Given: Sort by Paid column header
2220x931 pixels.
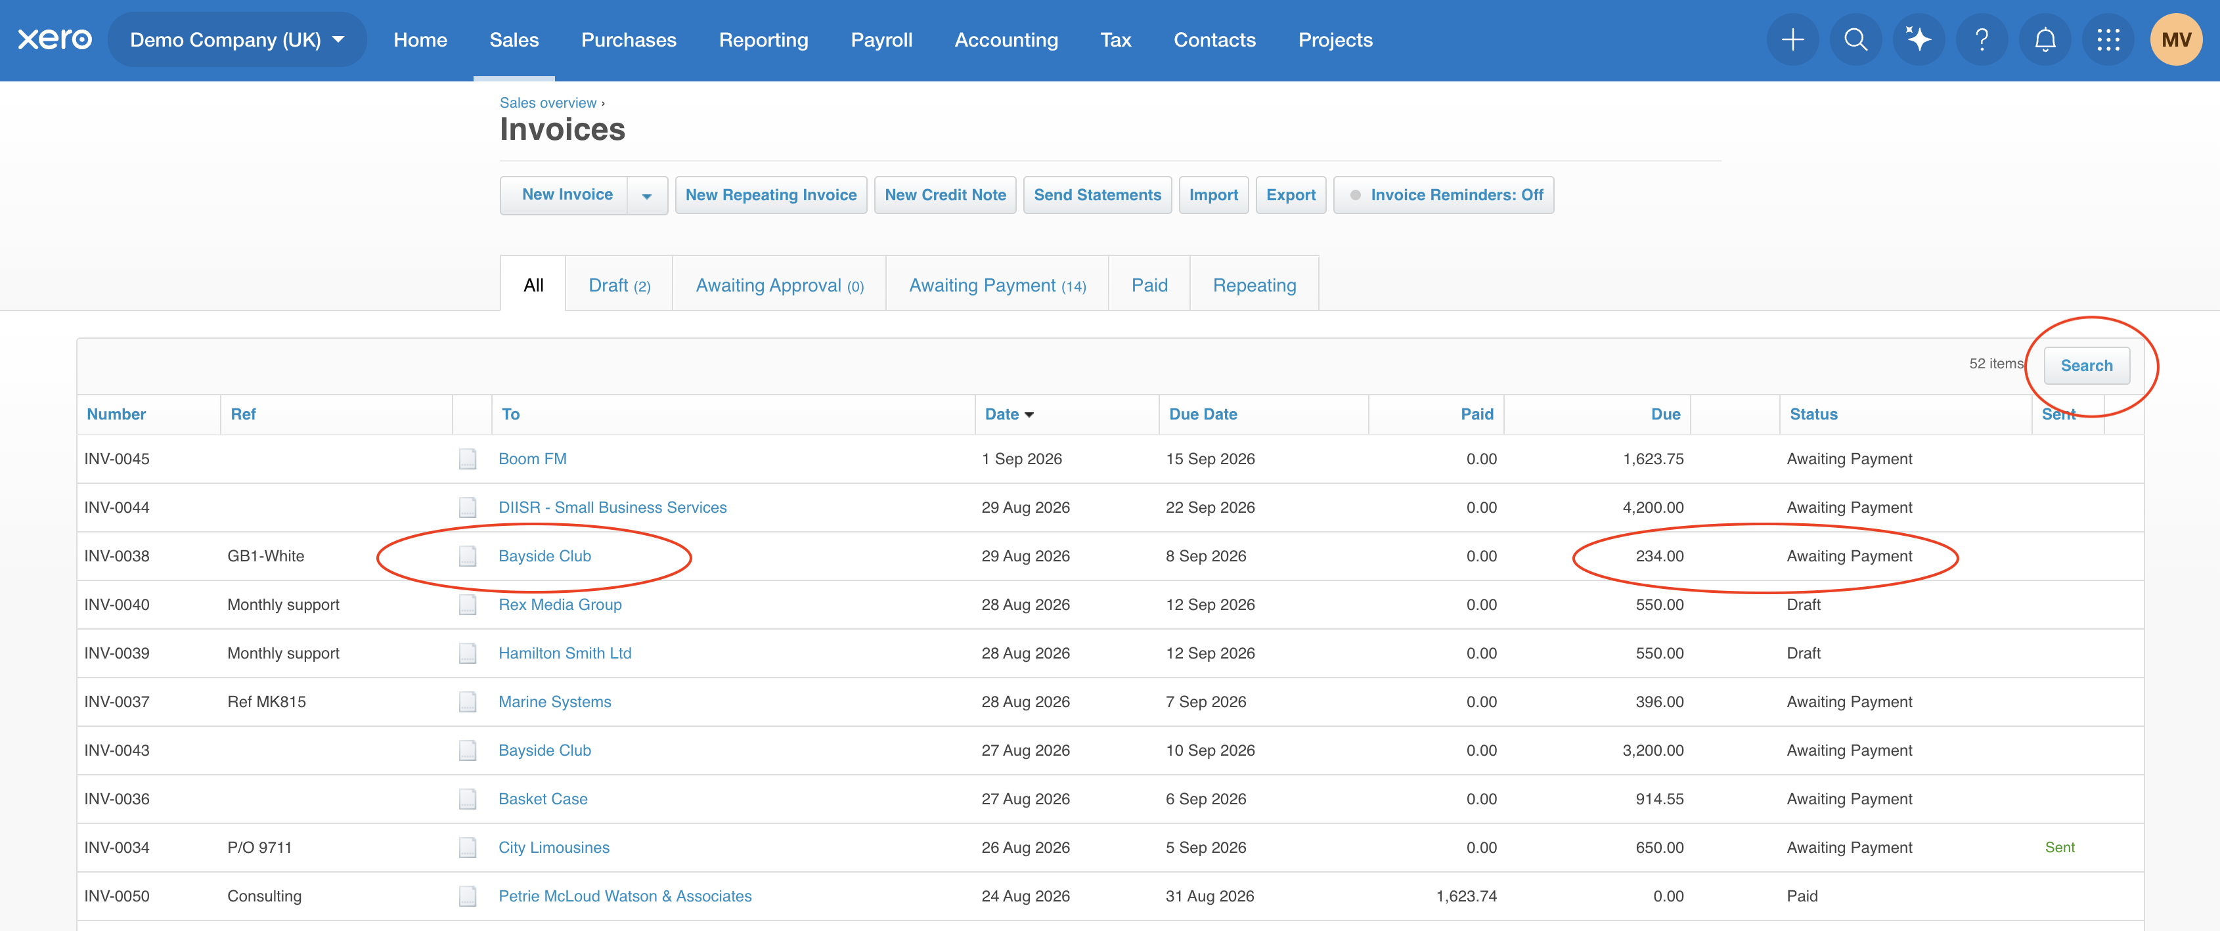Looking at the screenshot, I should coord(1476,414).
